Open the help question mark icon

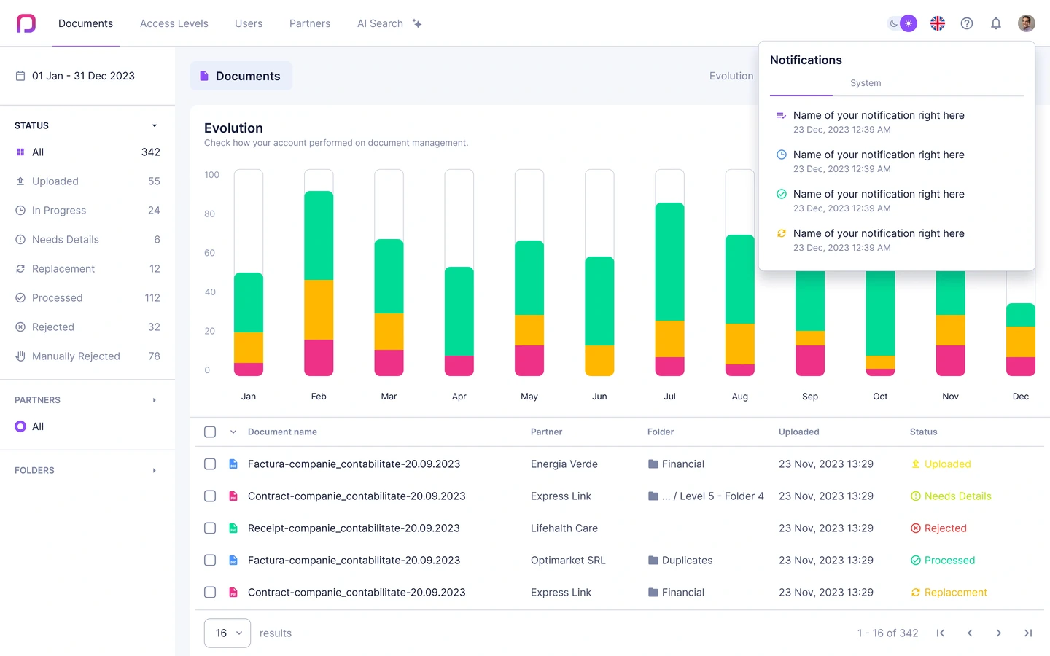click(967, 23)
